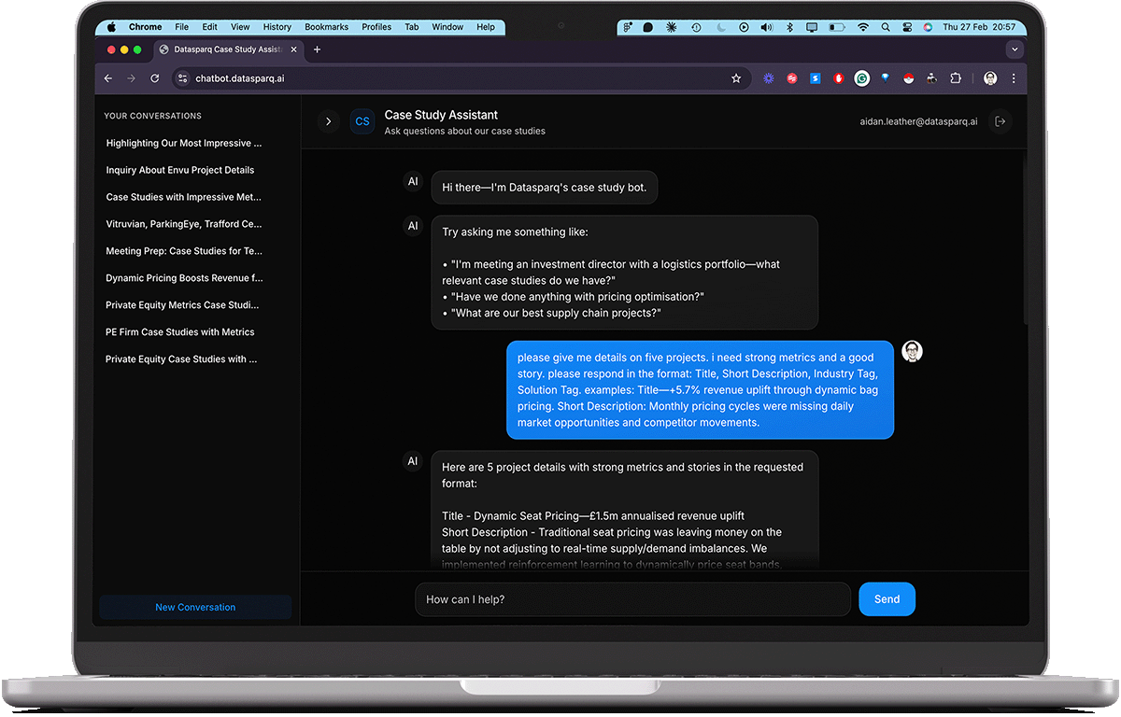Viewport: 1121px width, 717px height.
Task: Open 'Private Equity Metrics Case Studi...' conversation
Action: (x=182, y=305)
